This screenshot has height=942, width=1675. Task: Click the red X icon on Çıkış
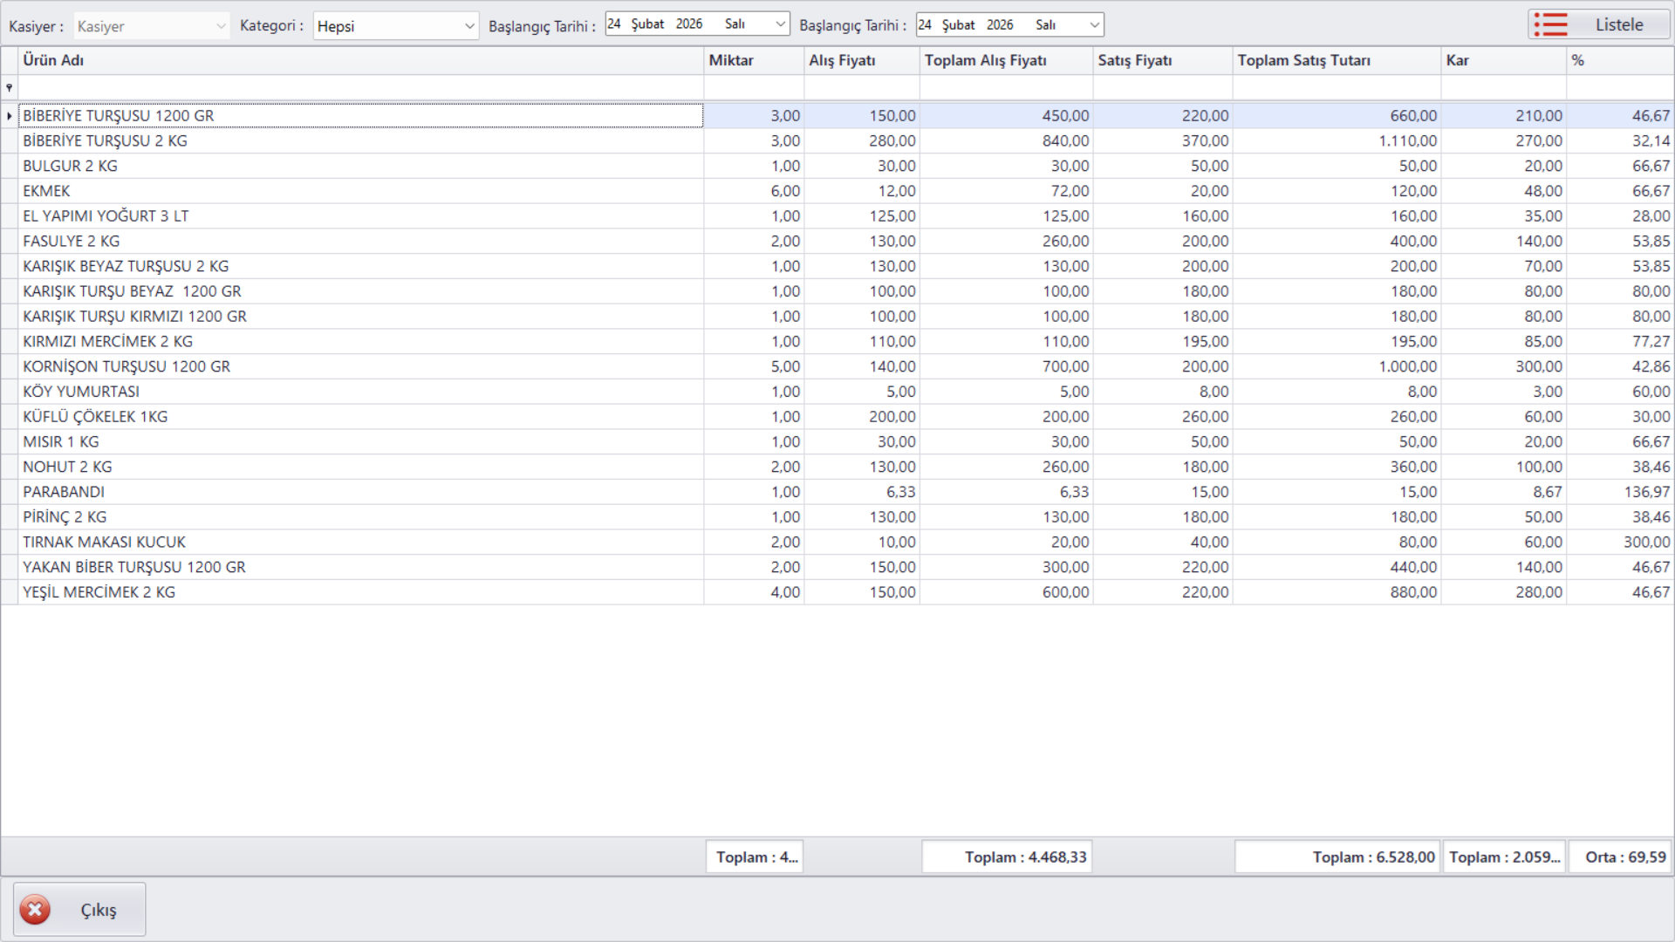click(35, 910)
